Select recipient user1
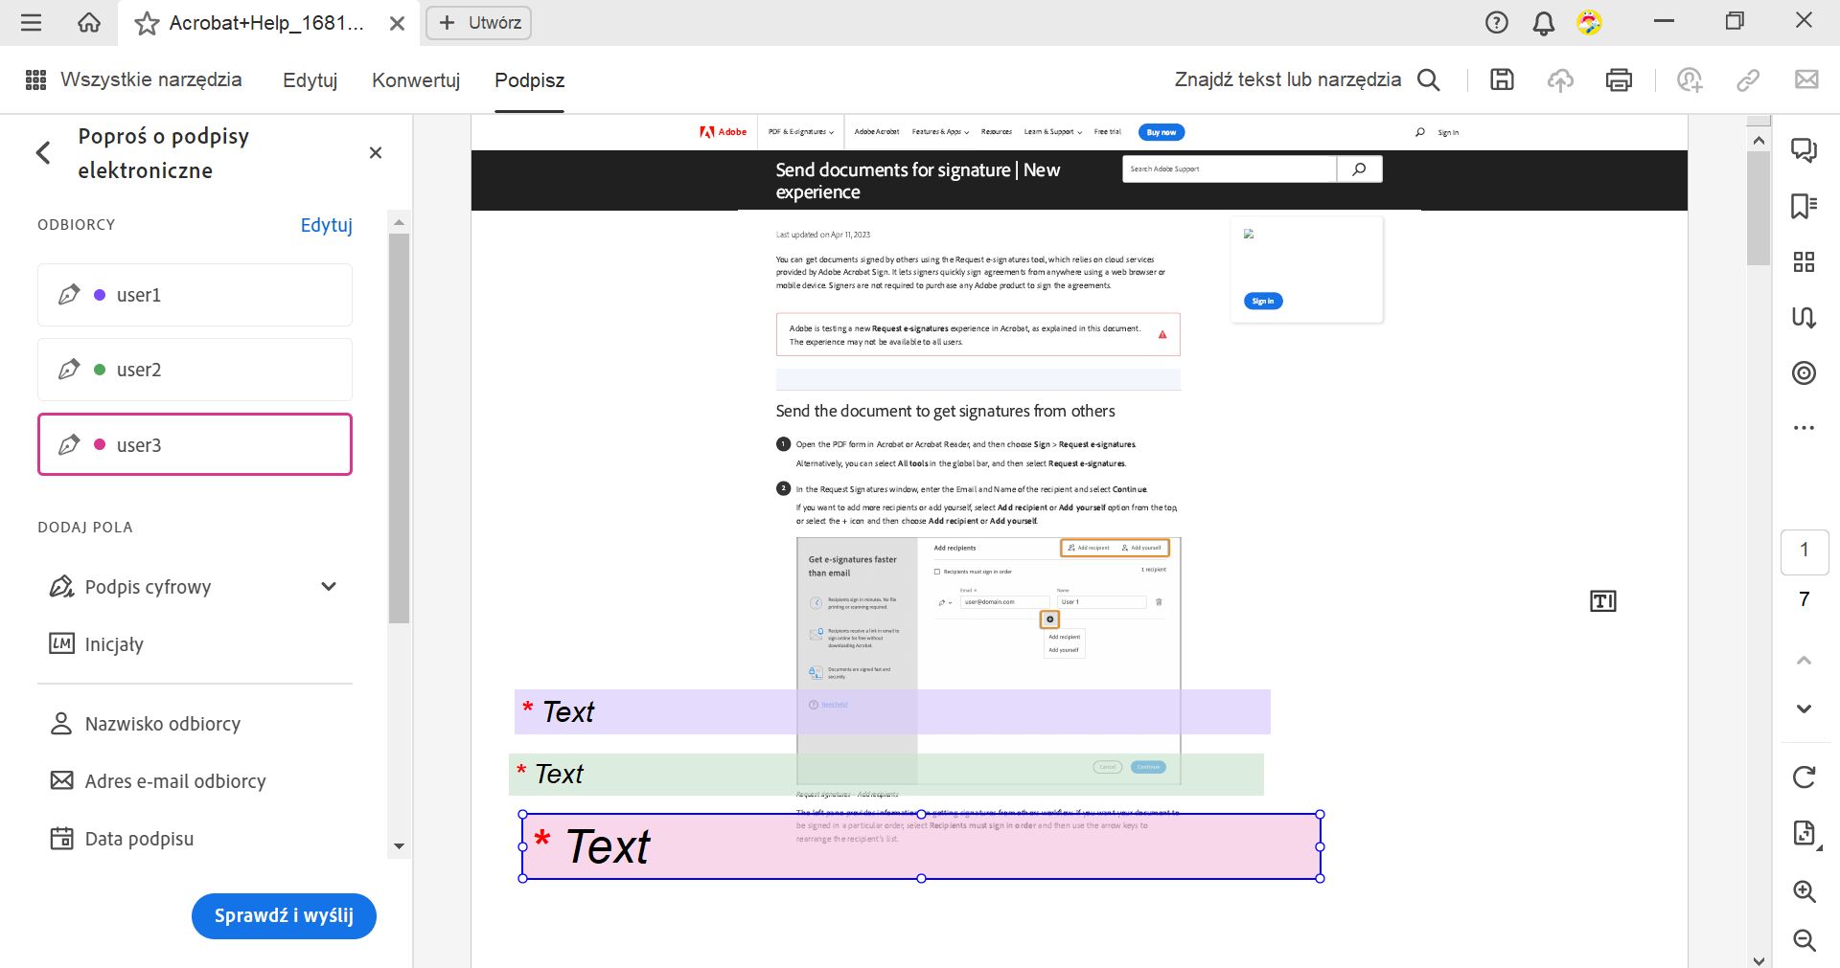Screen dimensions: 1840x968 [195, 295]
